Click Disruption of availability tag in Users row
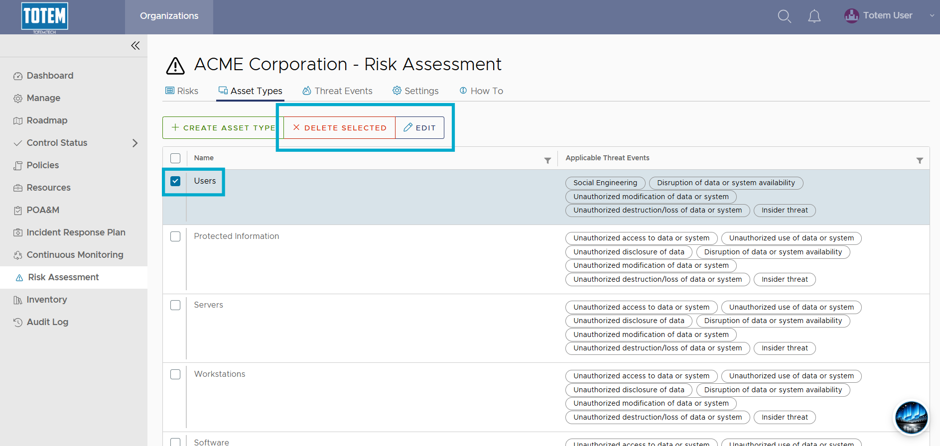Image resolution: width=940 pixels, height=446 pixels. point(726,183)
